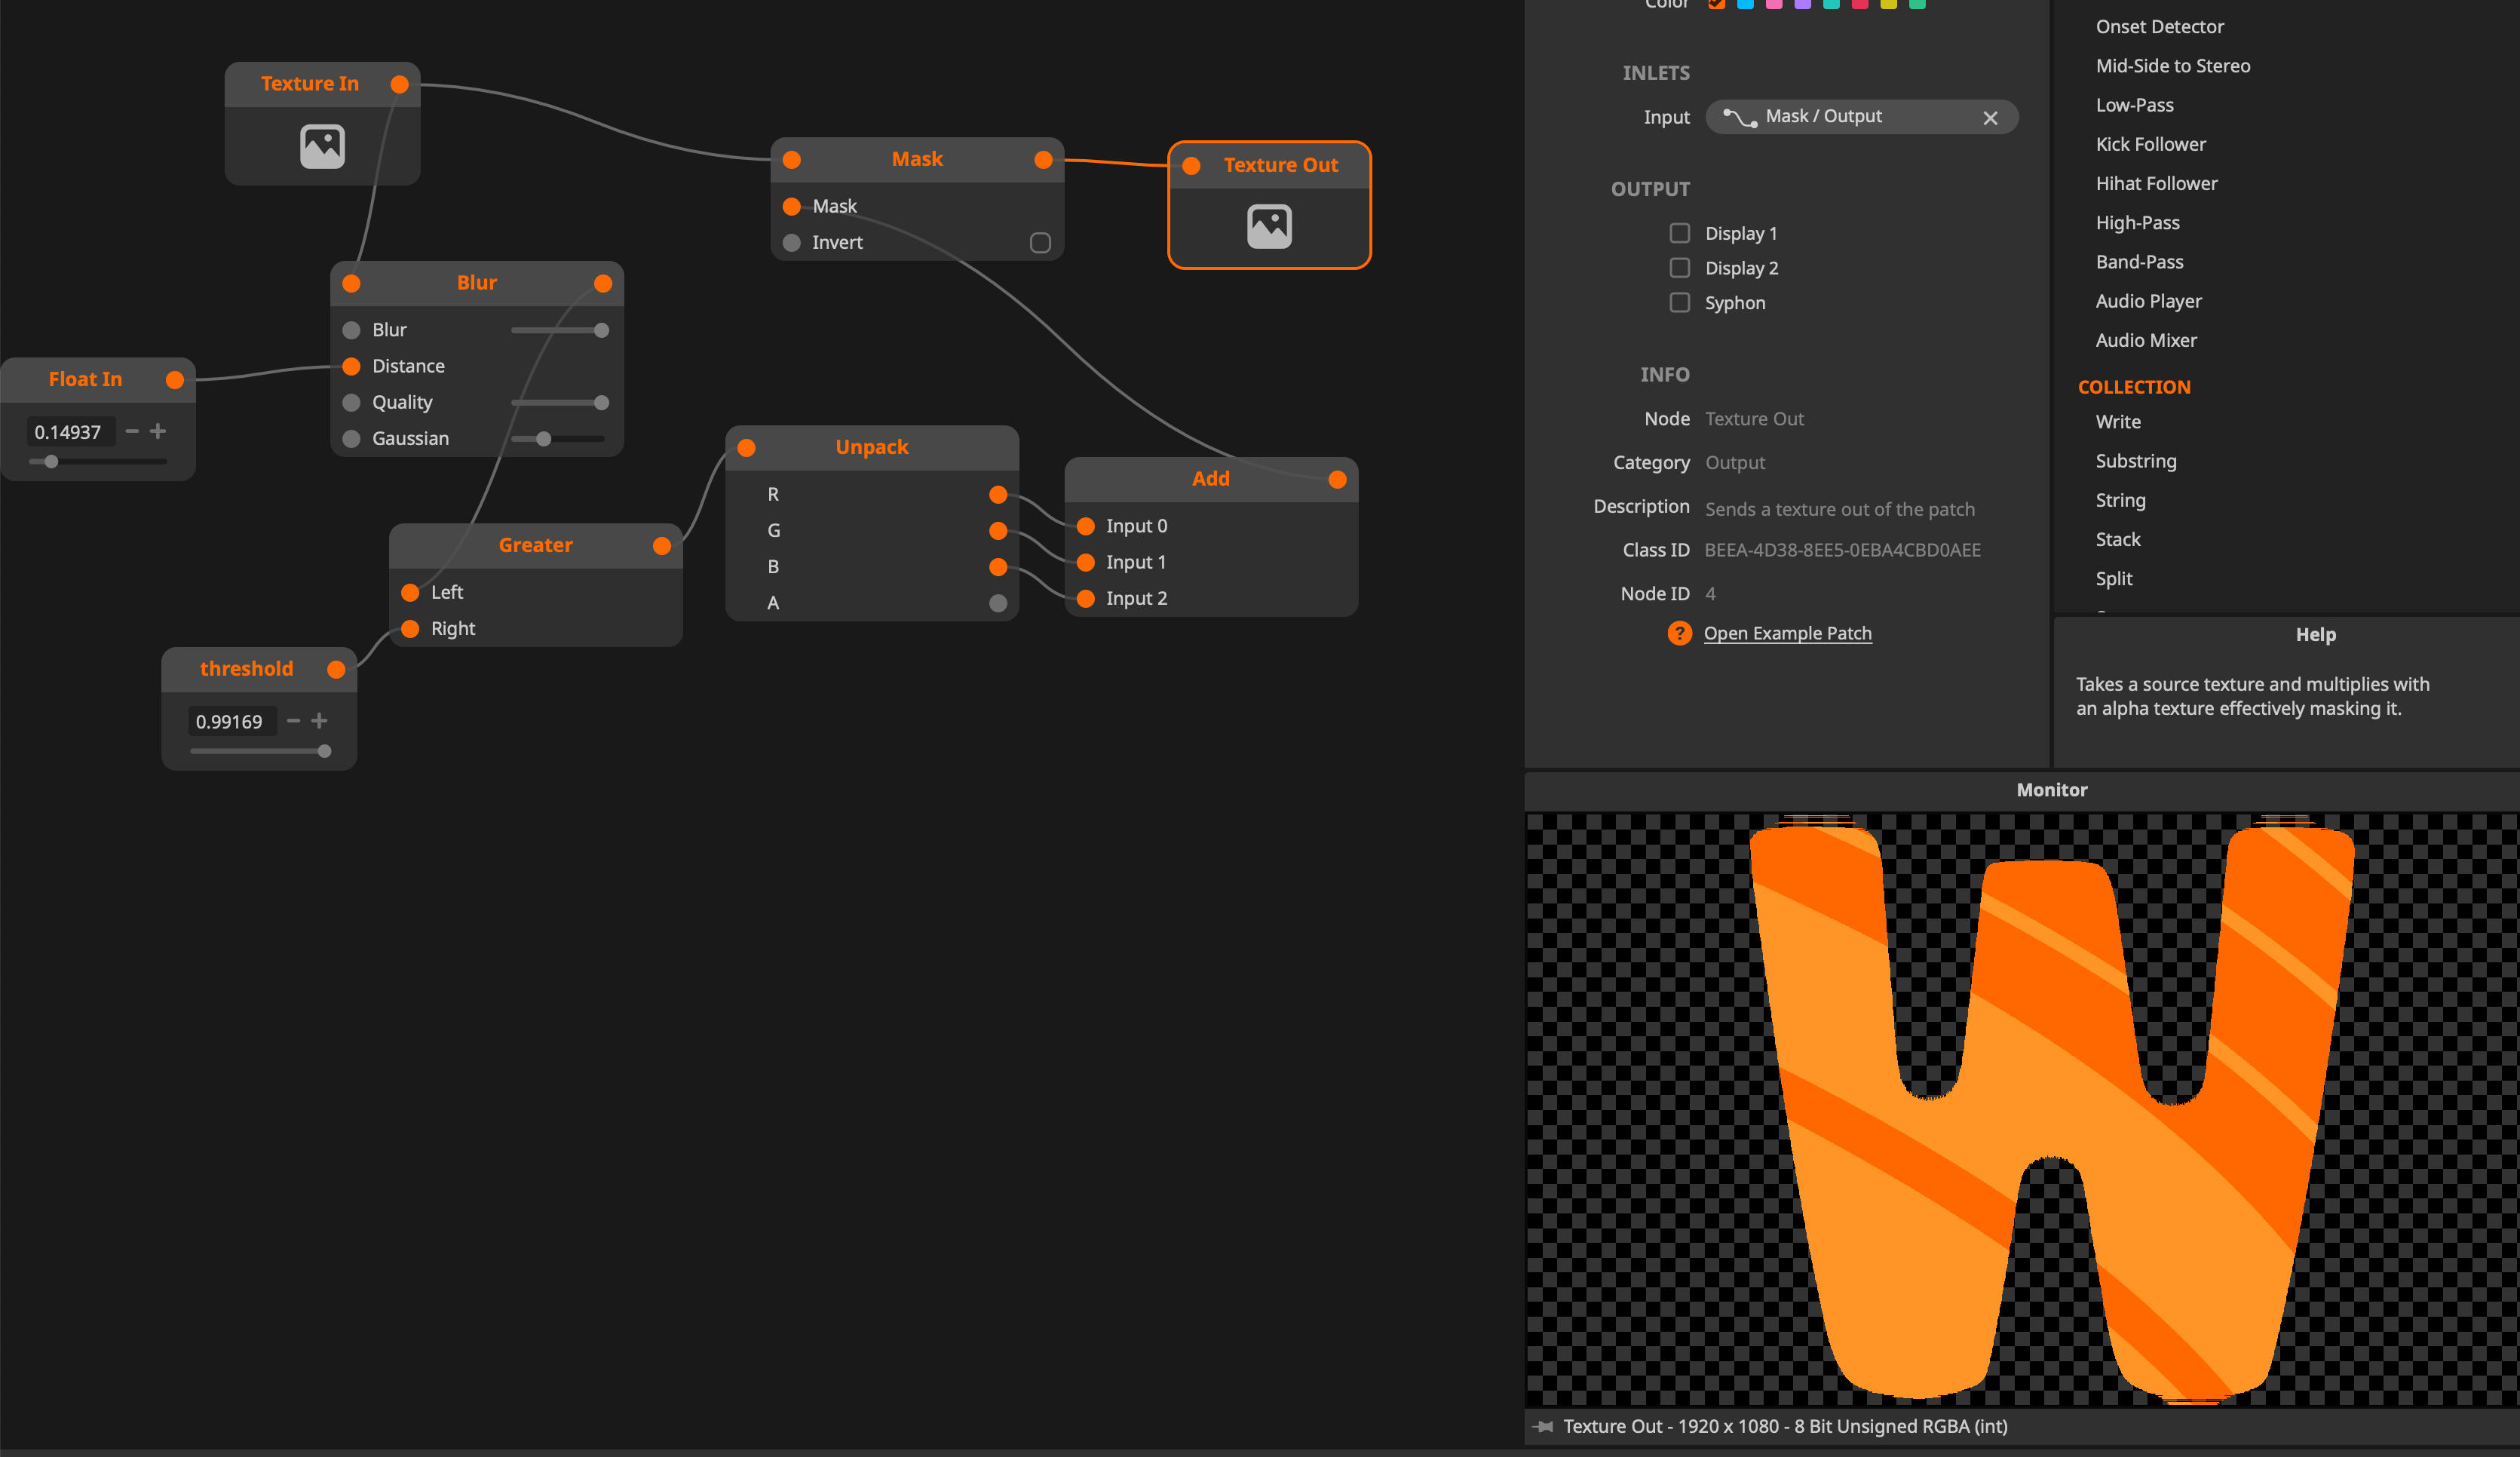Open the Example Patch link

pyautogui.click(x=1787, y=633)
